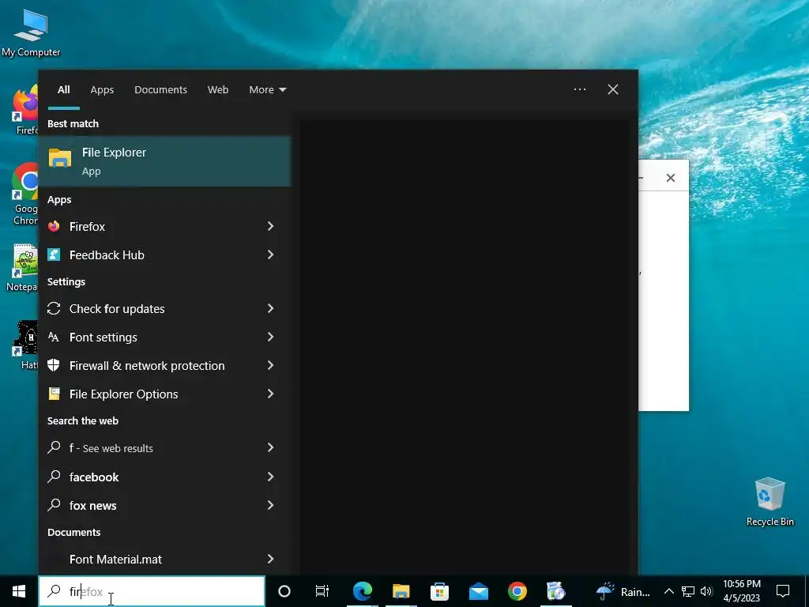The width and height of the screenshot is (809, 607).
Task: Open search panel options ellipsis menu
Action: point(579,89)
